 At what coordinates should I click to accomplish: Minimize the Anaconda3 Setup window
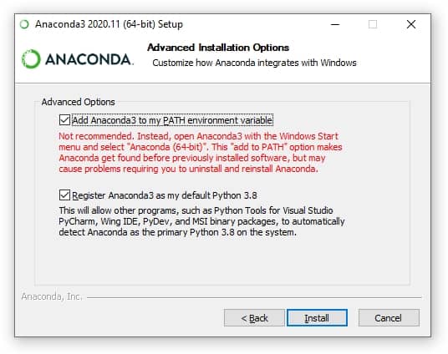click(x=335, y=24)
